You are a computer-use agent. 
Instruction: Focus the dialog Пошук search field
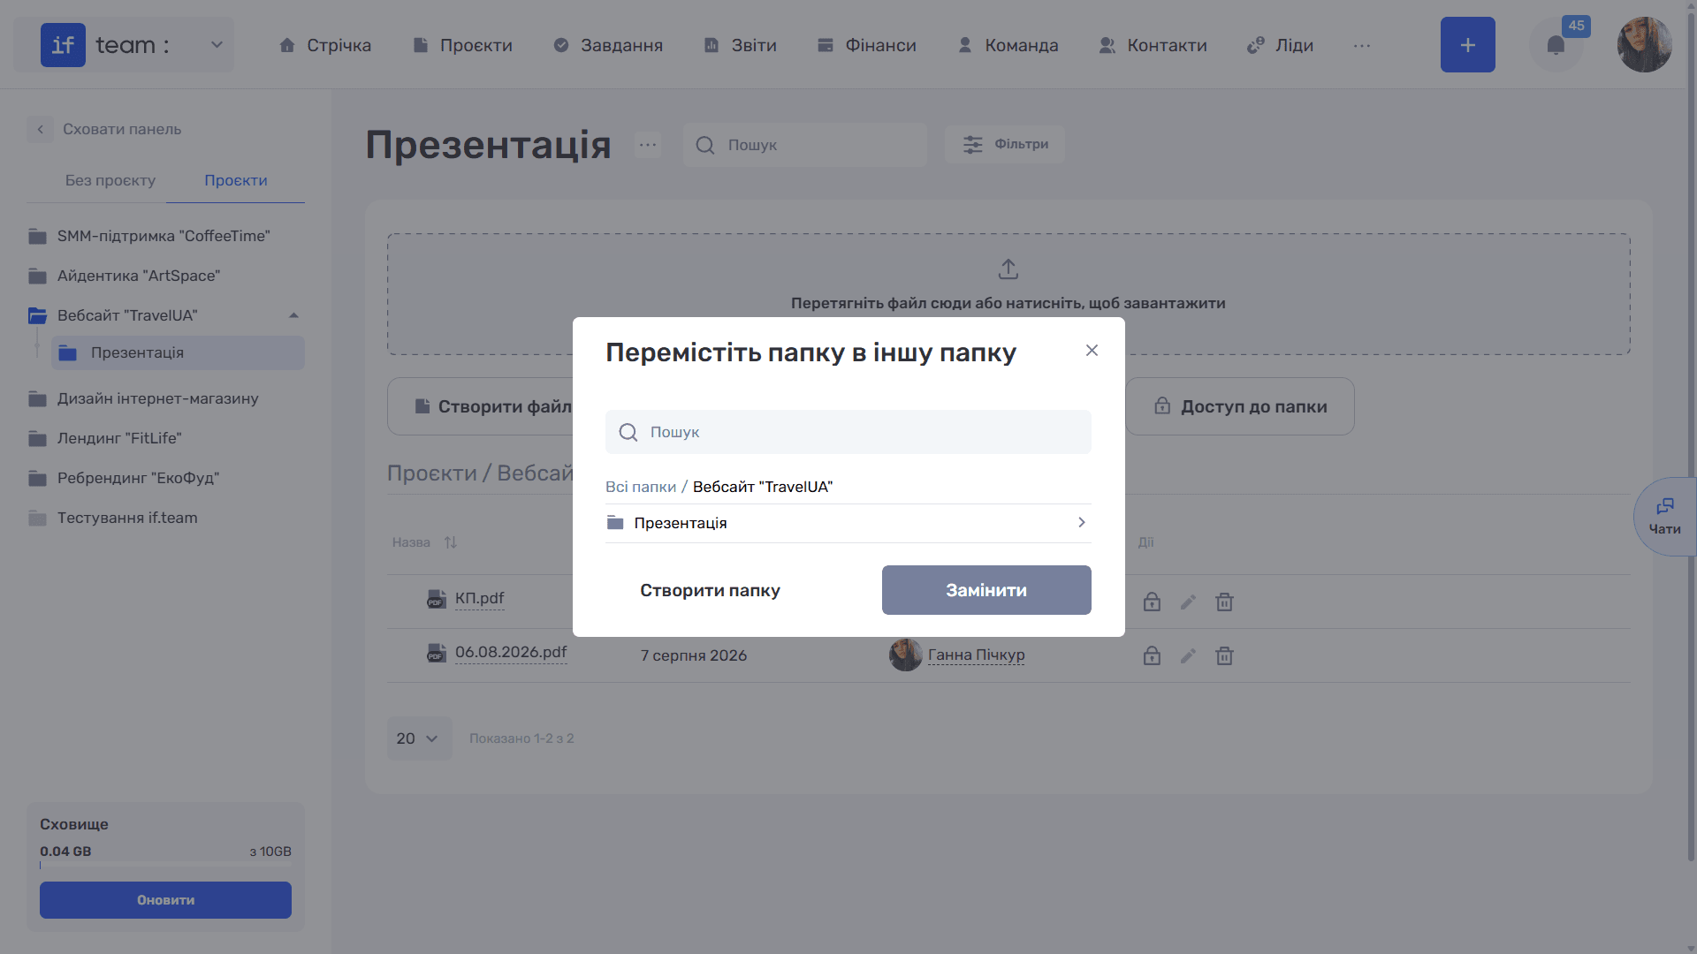coord(848,432)
